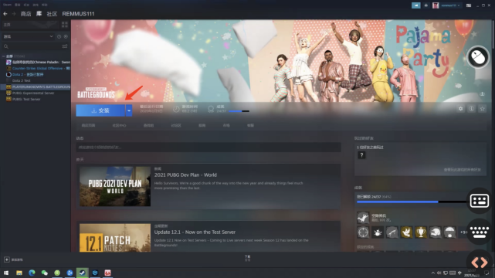Open the 商店 store tab
The image size is (495, 278).
(26, 14)
